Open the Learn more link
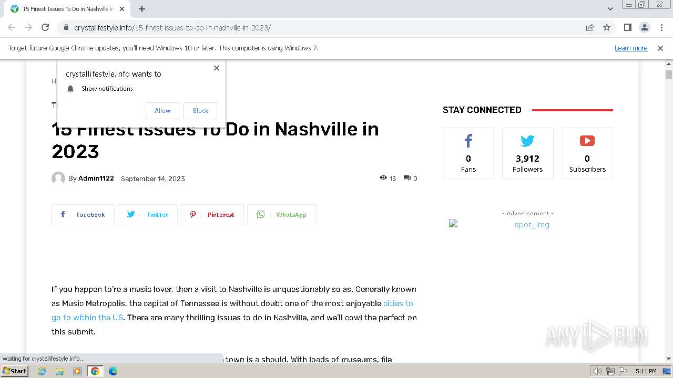This screenshot has width=673, height=378. (631, 48)
